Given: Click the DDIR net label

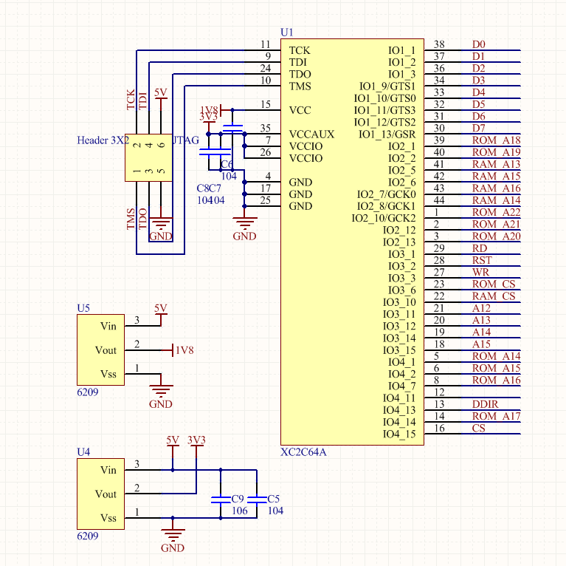Looking at the screenshot, I should [x=485, y=404].
